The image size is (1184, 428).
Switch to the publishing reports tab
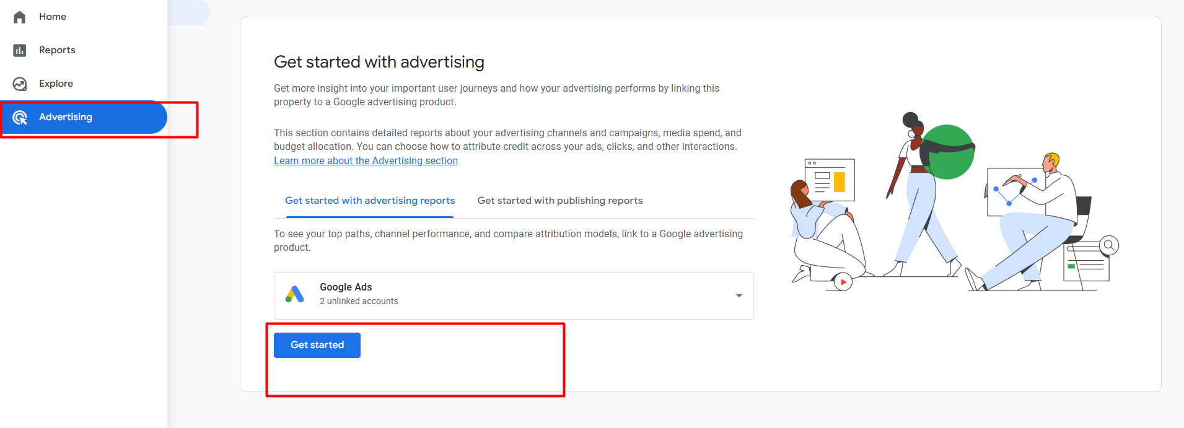(x=560, y=201)
